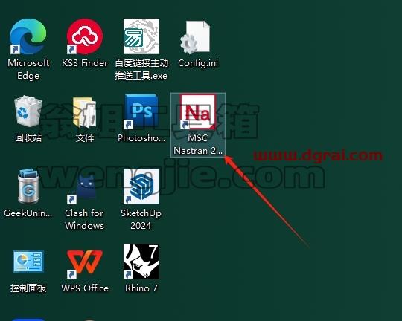The width and height of the screenshot is (402, 321).
Task: Click the "MSC Nastran 2..." label text
Action: [198, 144]
